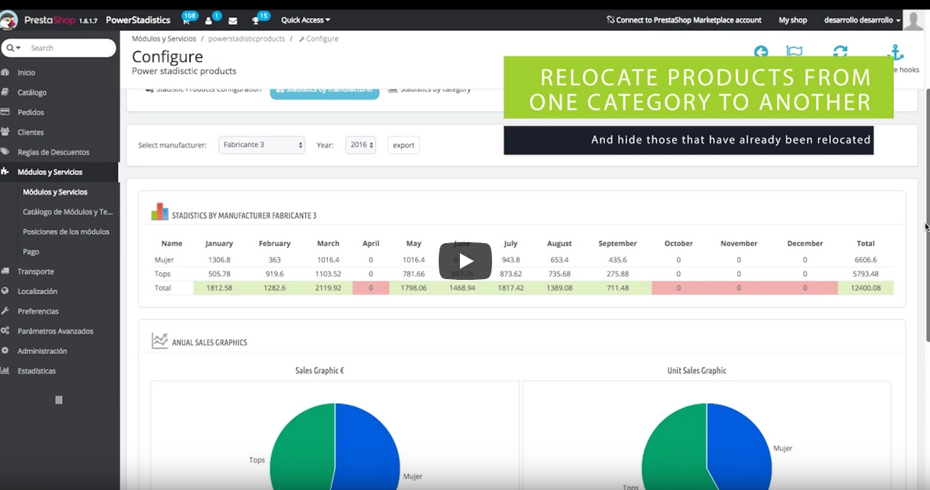Click the Mujer total cell 6606.6

coord(866,260)
